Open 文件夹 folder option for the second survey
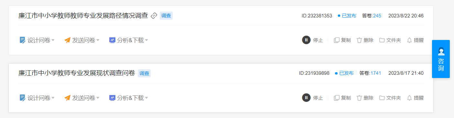The height and width of the screenshot is (118, 454). pyautogui.click(x=390, y=98)
